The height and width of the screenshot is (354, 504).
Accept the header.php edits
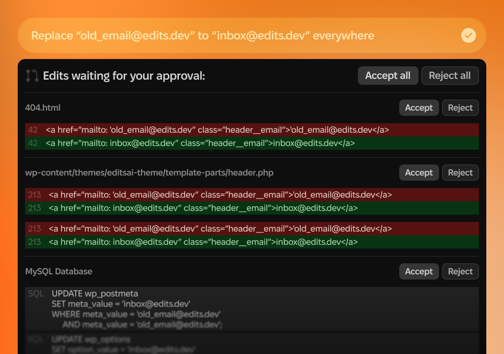click(x=419, y=173)
